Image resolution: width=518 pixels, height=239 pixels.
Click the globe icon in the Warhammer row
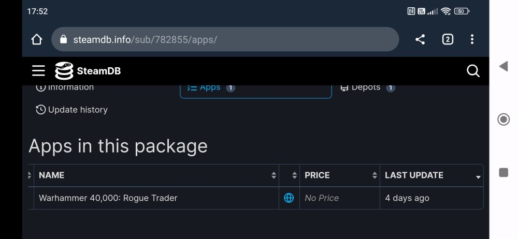coord(289,198)
